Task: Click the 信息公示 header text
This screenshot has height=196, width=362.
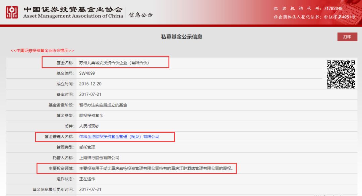Action: coord(141,15)
